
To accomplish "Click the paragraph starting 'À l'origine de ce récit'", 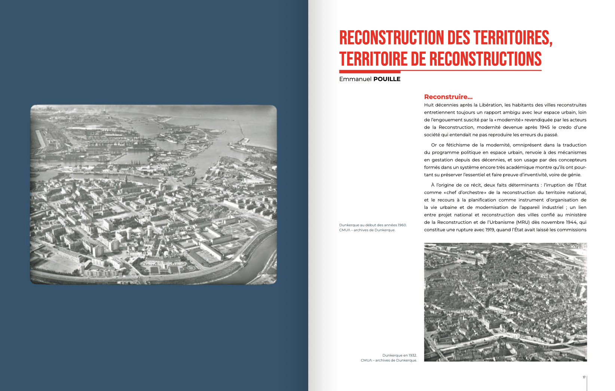I will tap(505, 207).
